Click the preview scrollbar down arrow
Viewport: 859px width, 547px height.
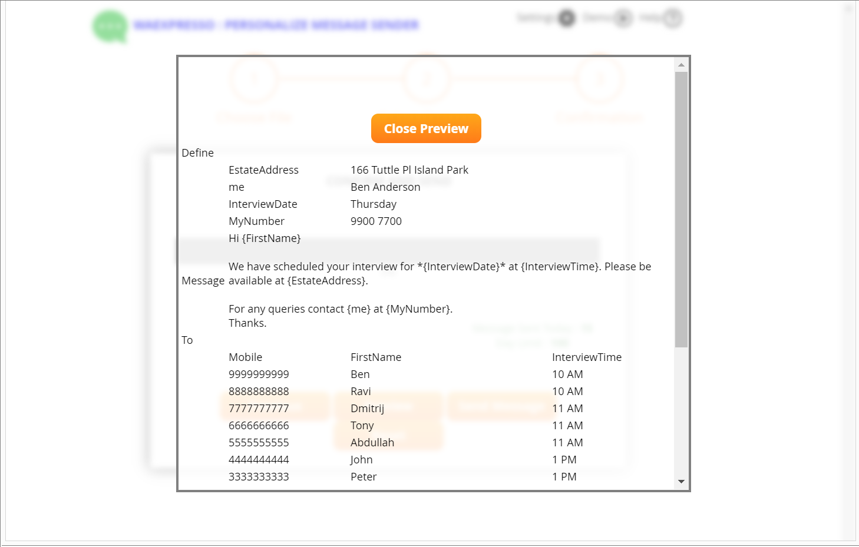(681, 482)
